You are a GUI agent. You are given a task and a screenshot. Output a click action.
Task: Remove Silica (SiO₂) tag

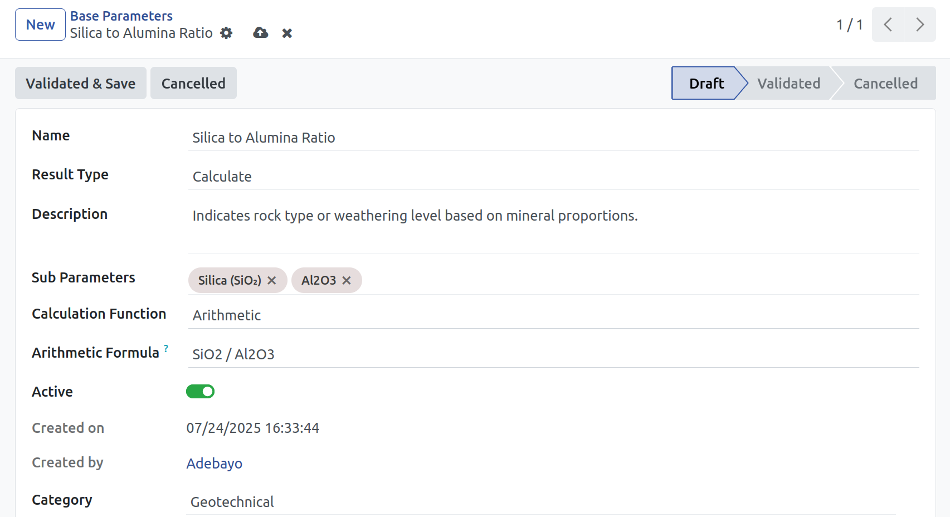click(272, 280)
